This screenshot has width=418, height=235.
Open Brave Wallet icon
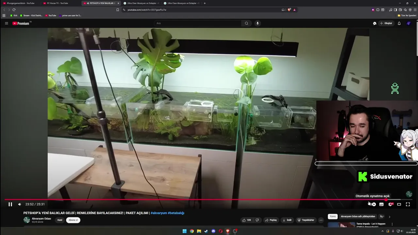[x=400, y=10]
